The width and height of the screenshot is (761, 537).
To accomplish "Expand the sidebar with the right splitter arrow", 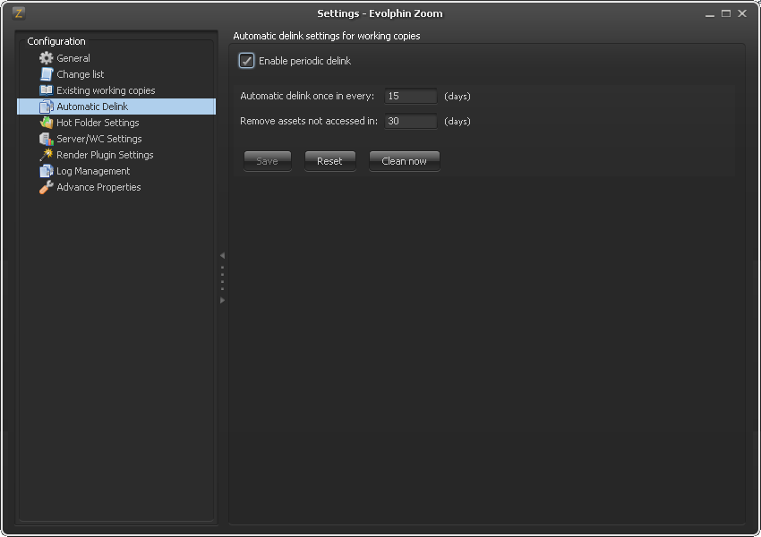I will pyautogui.click(x=222, y=301).
